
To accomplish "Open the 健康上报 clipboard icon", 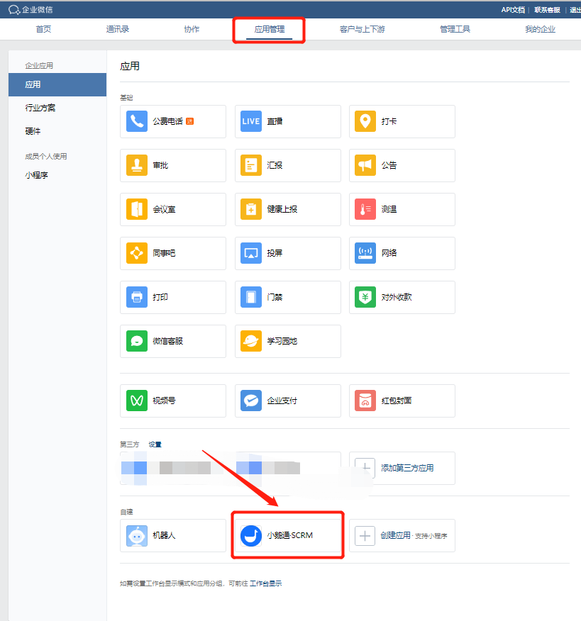I will (251, 209).
